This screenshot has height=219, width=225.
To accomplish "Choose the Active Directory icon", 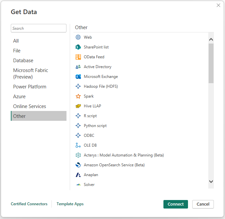I will [78, 67].
